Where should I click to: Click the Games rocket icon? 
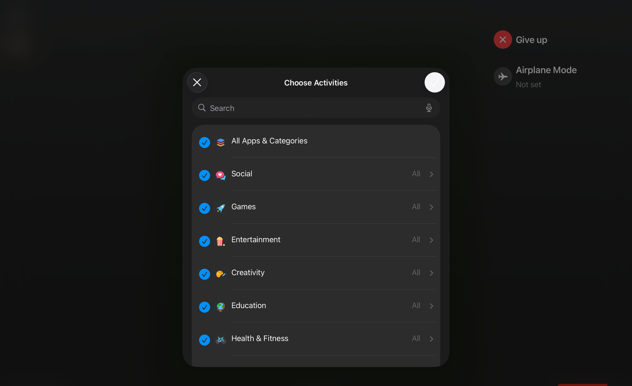[221, 208]
